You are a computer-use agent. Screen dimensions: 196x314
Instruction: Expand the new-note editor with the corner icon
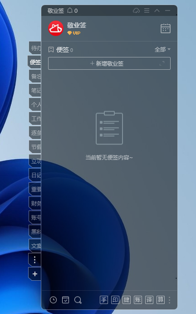coord(162,63)
